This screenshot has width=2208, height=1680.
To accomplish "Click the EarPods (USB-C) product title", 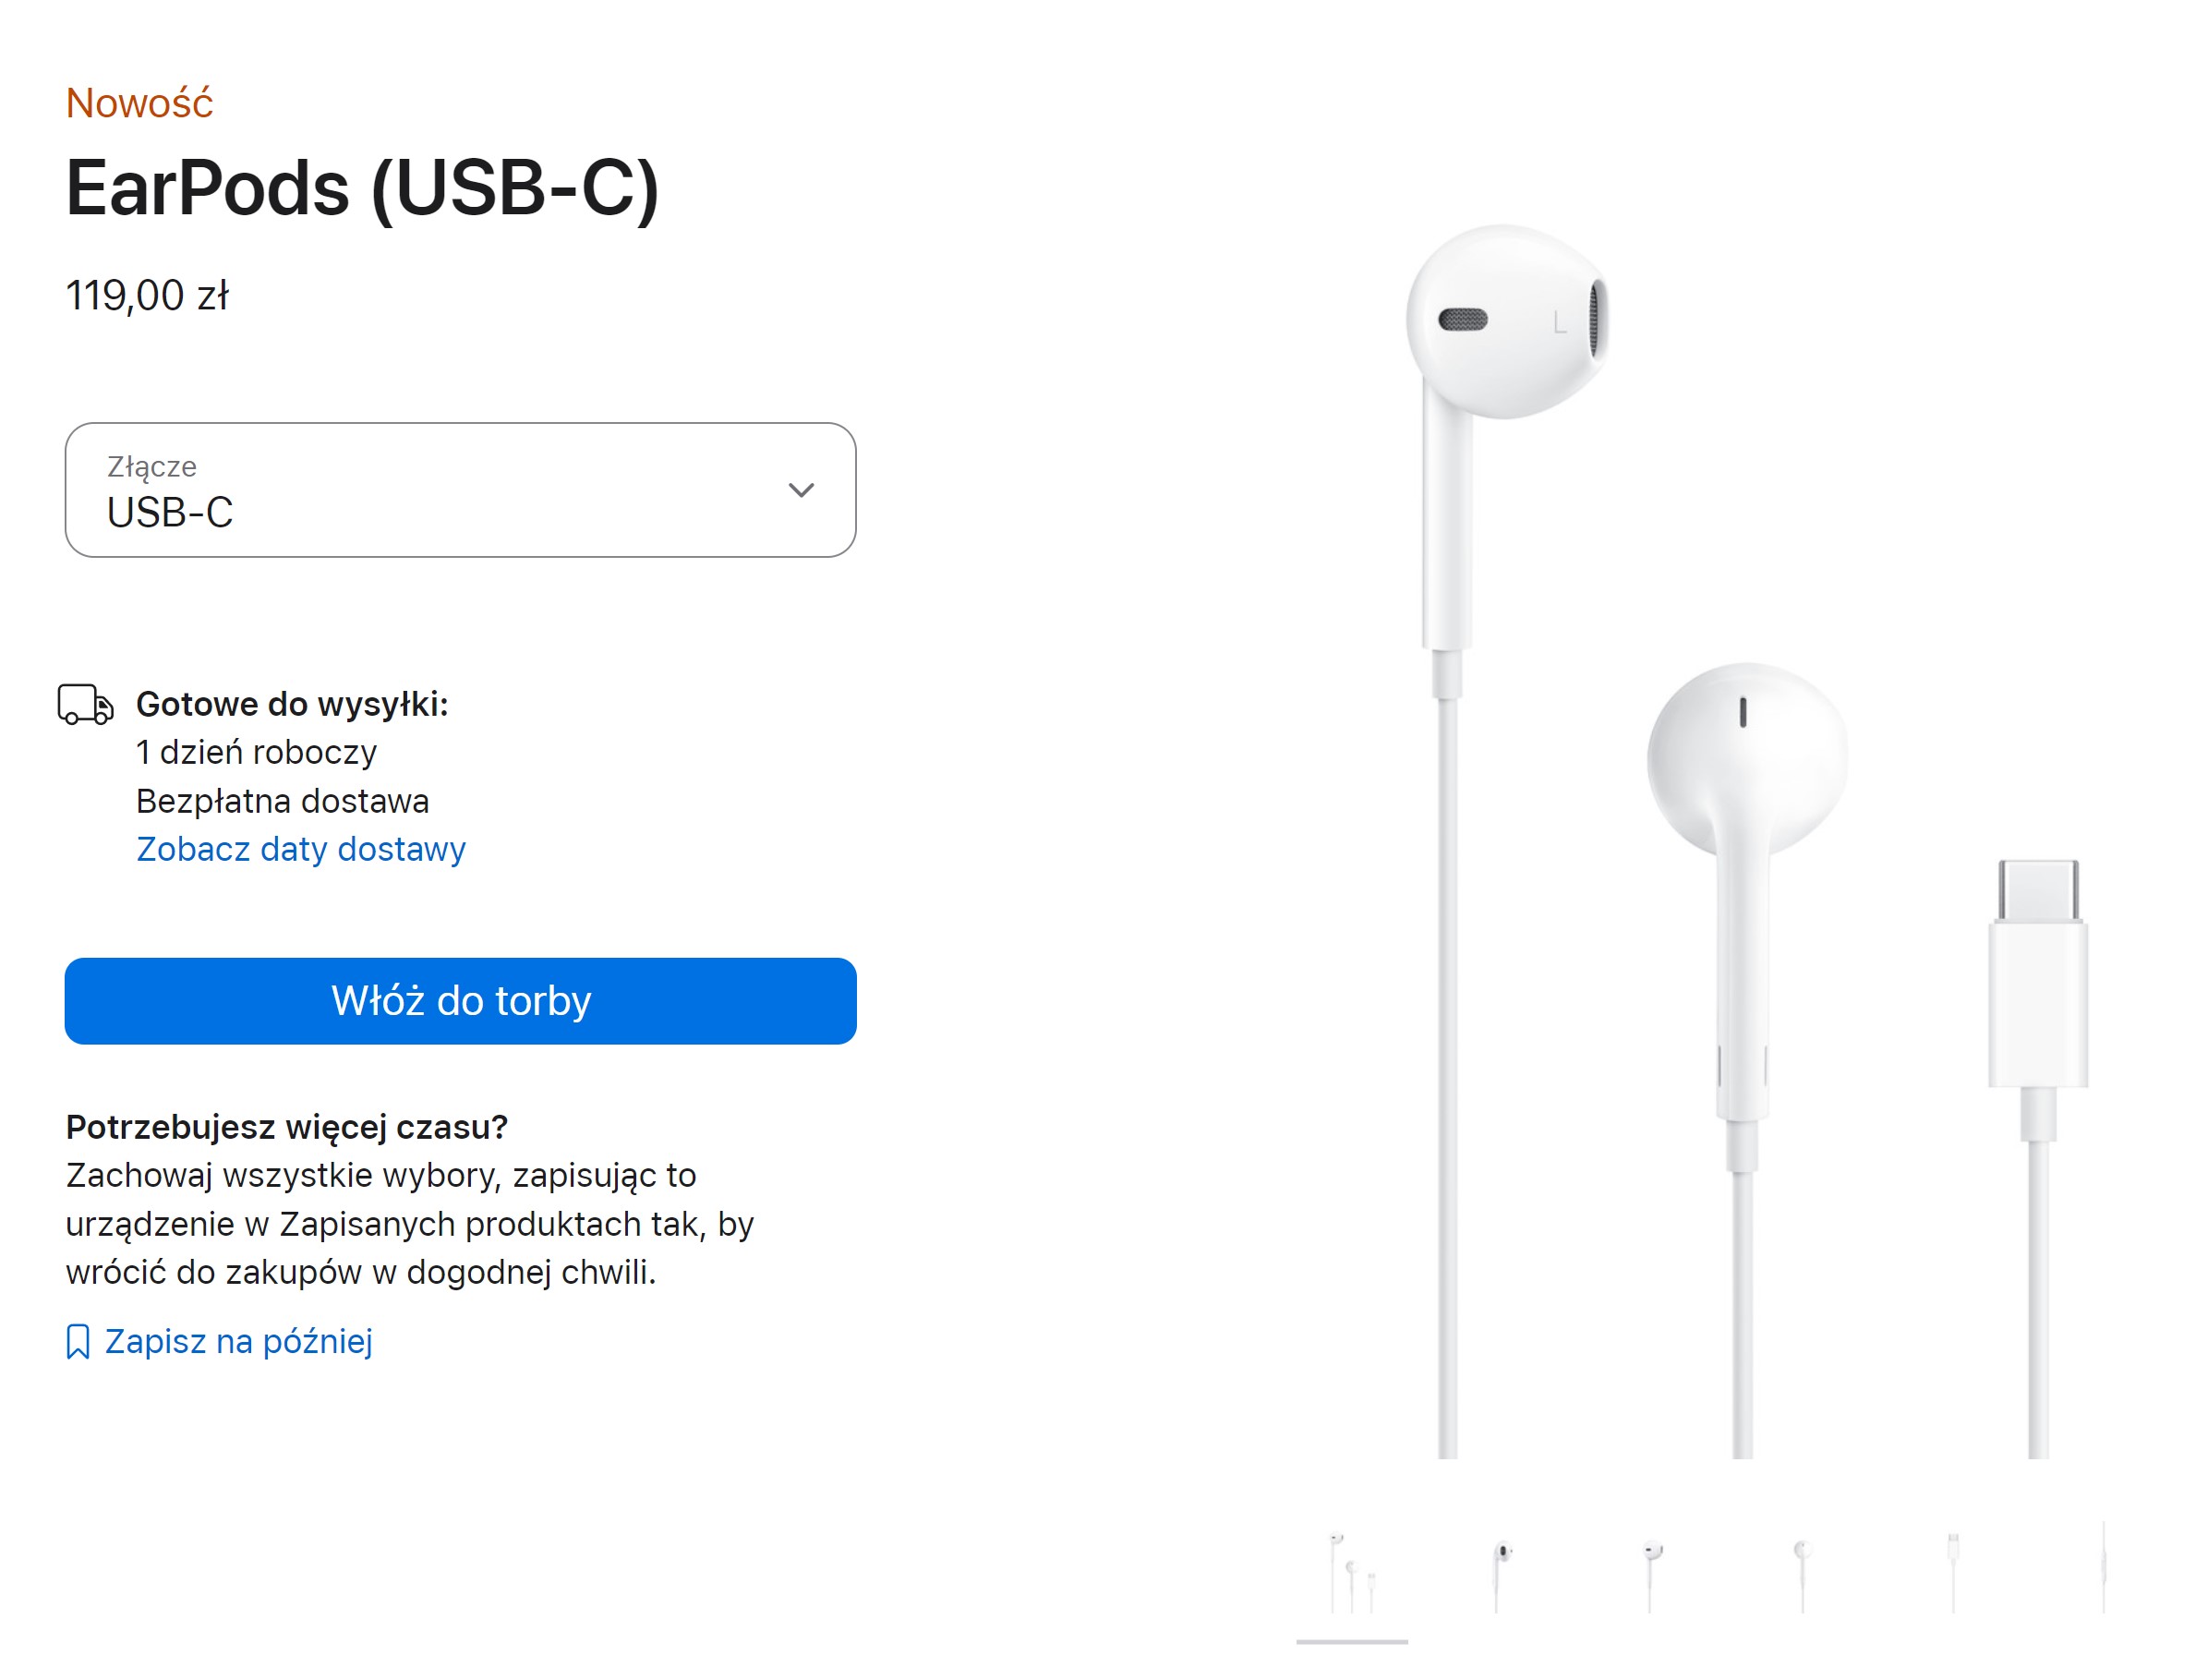I will 362,188.
